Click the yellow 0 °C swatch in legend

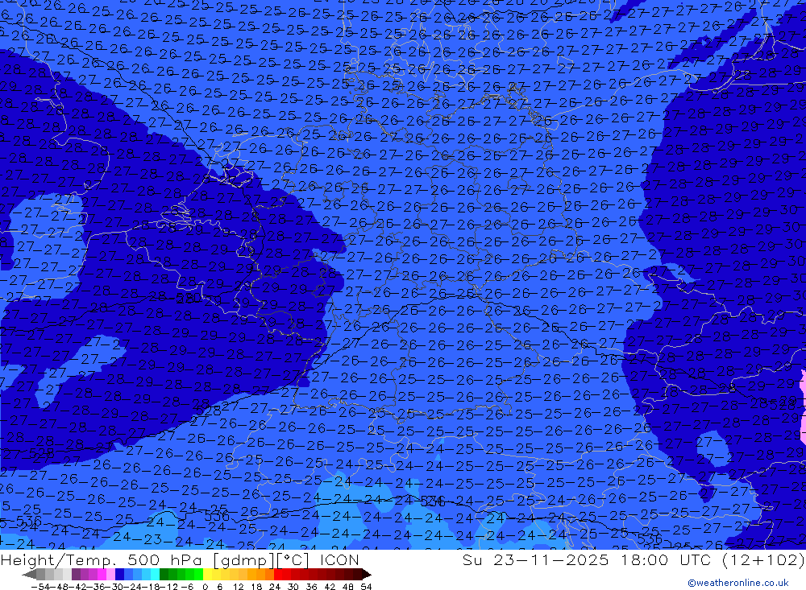click(x=207, y=575)
